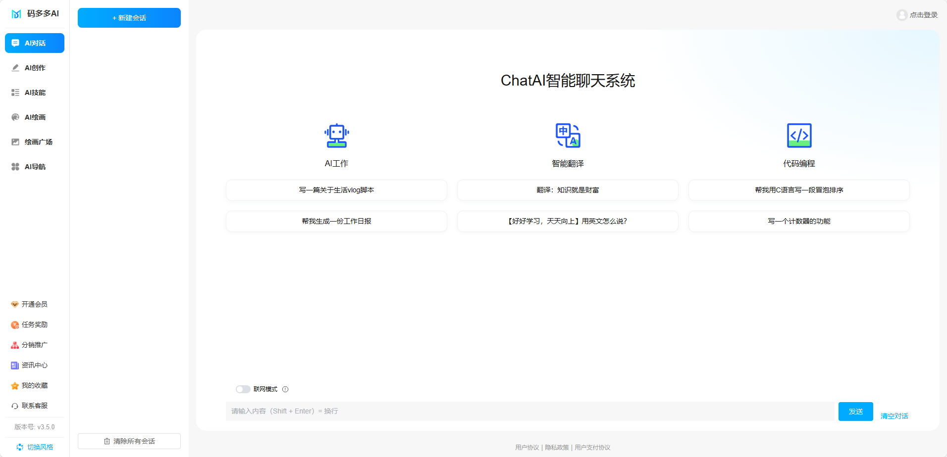The height and width of the screenshot is (457, 947).
Task: Open the 任务奖励 text link
Action: (35, 324)
